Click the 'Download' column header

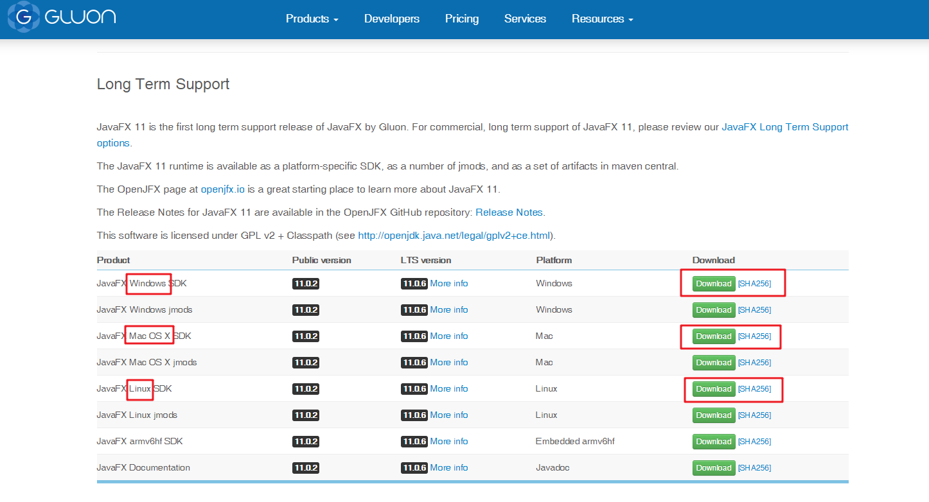click(x=714, y=261)
